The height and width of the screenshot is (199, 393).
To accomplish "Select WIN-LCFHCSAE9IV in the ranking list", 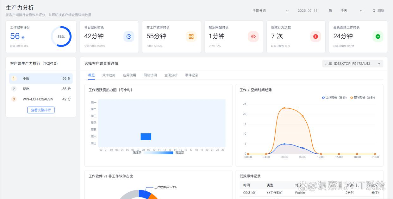I will [x=41, y=99].
